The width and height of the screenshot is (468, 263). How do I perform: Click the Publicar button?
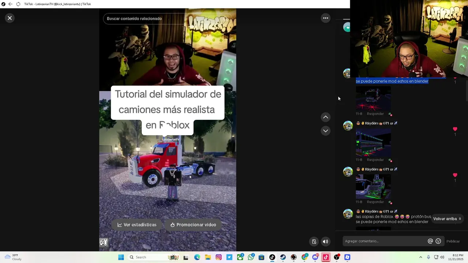(453, 241)
